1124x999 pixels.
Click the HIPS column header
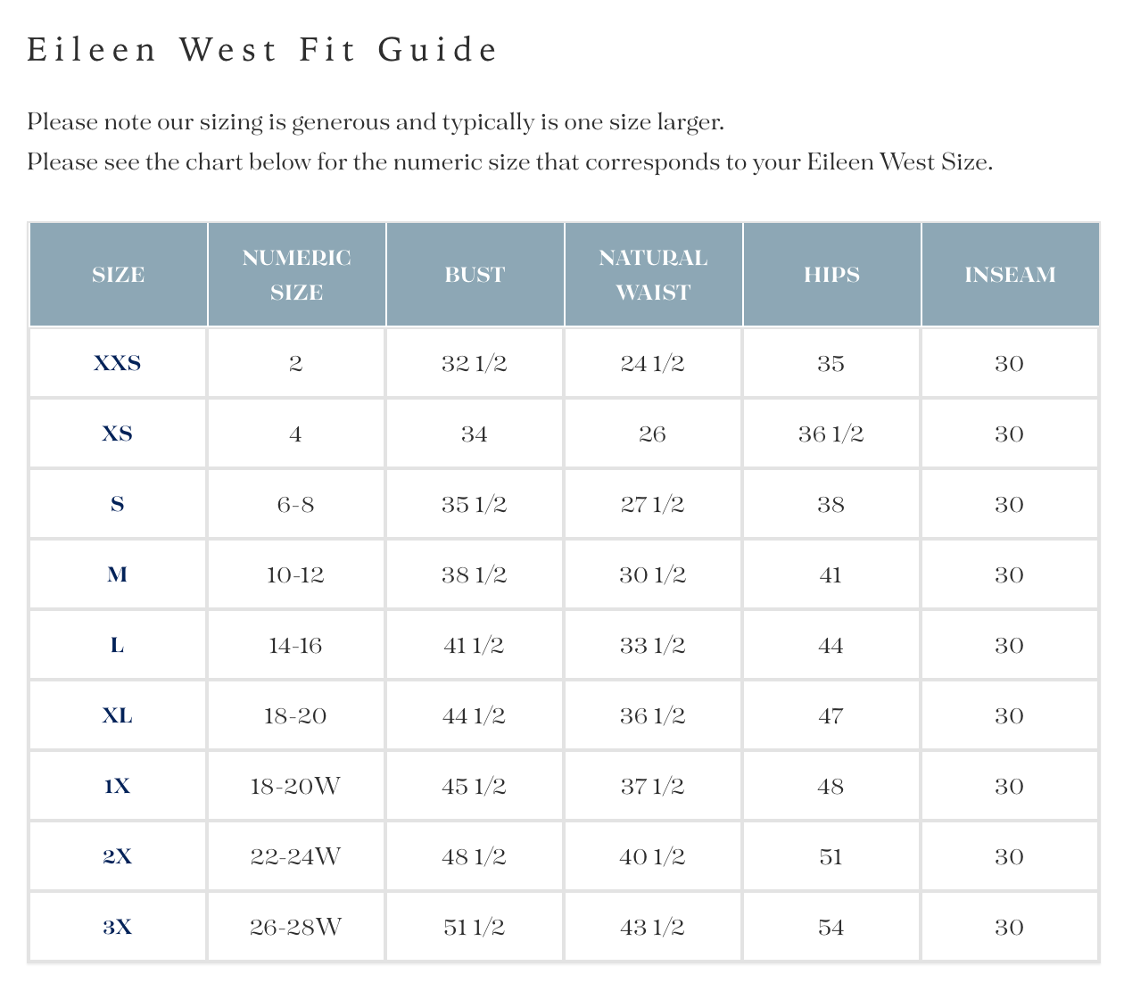tap(831, 275)
